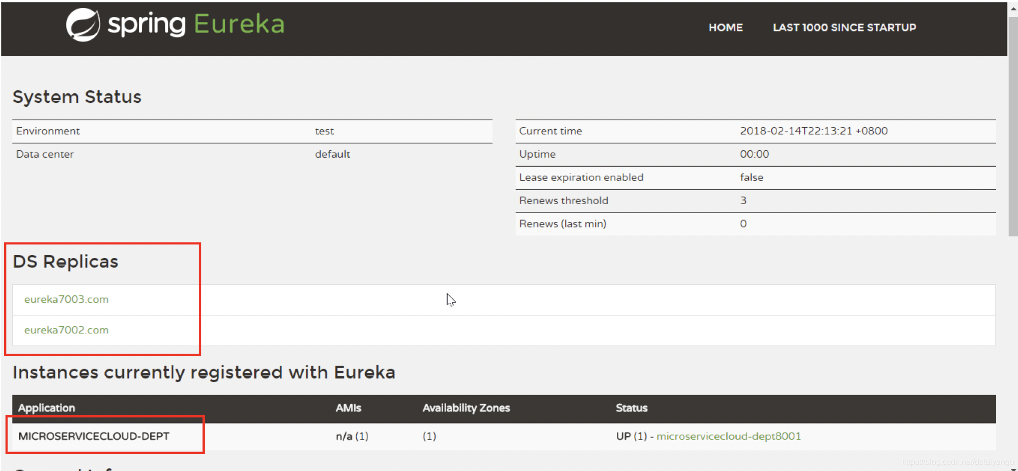The image size is (1018, 471).
Task: Select Instances currently registered with Eureka heading
Action: click(x=204, y=373)
